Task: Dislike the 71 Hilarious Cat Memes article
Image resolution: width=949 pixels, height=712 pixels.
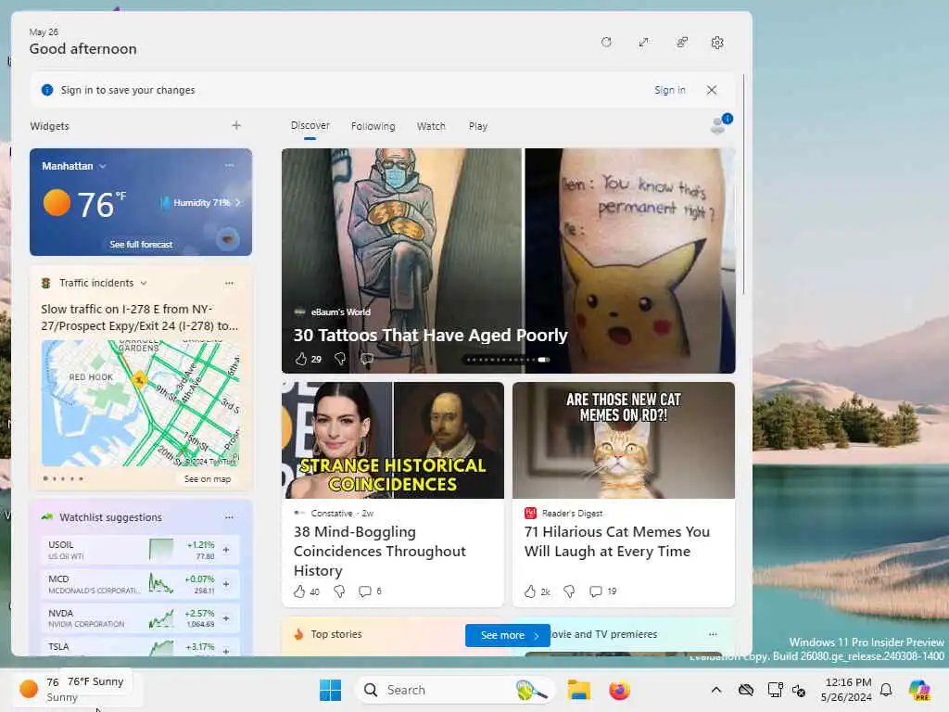Action: pyautogui.click(x=570, y=591)
